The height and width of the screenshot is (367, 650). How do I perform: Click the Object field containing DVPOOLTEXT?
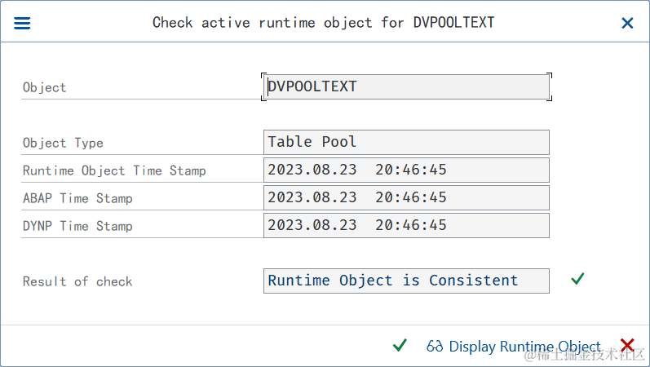pos(406,86)
